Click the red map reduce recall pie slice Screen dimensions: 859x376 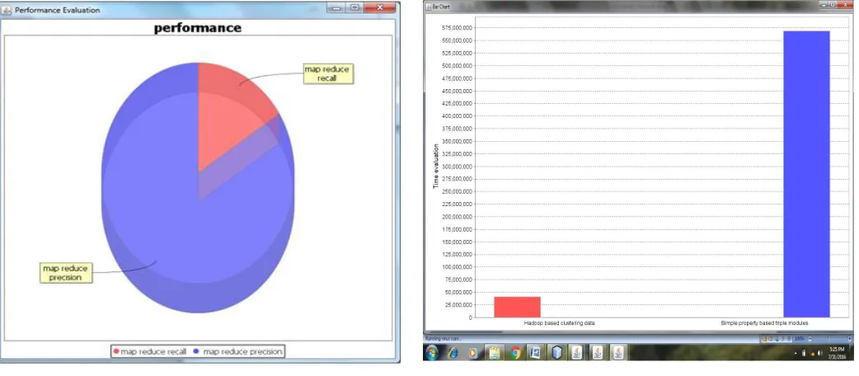(x=230, y=115)
